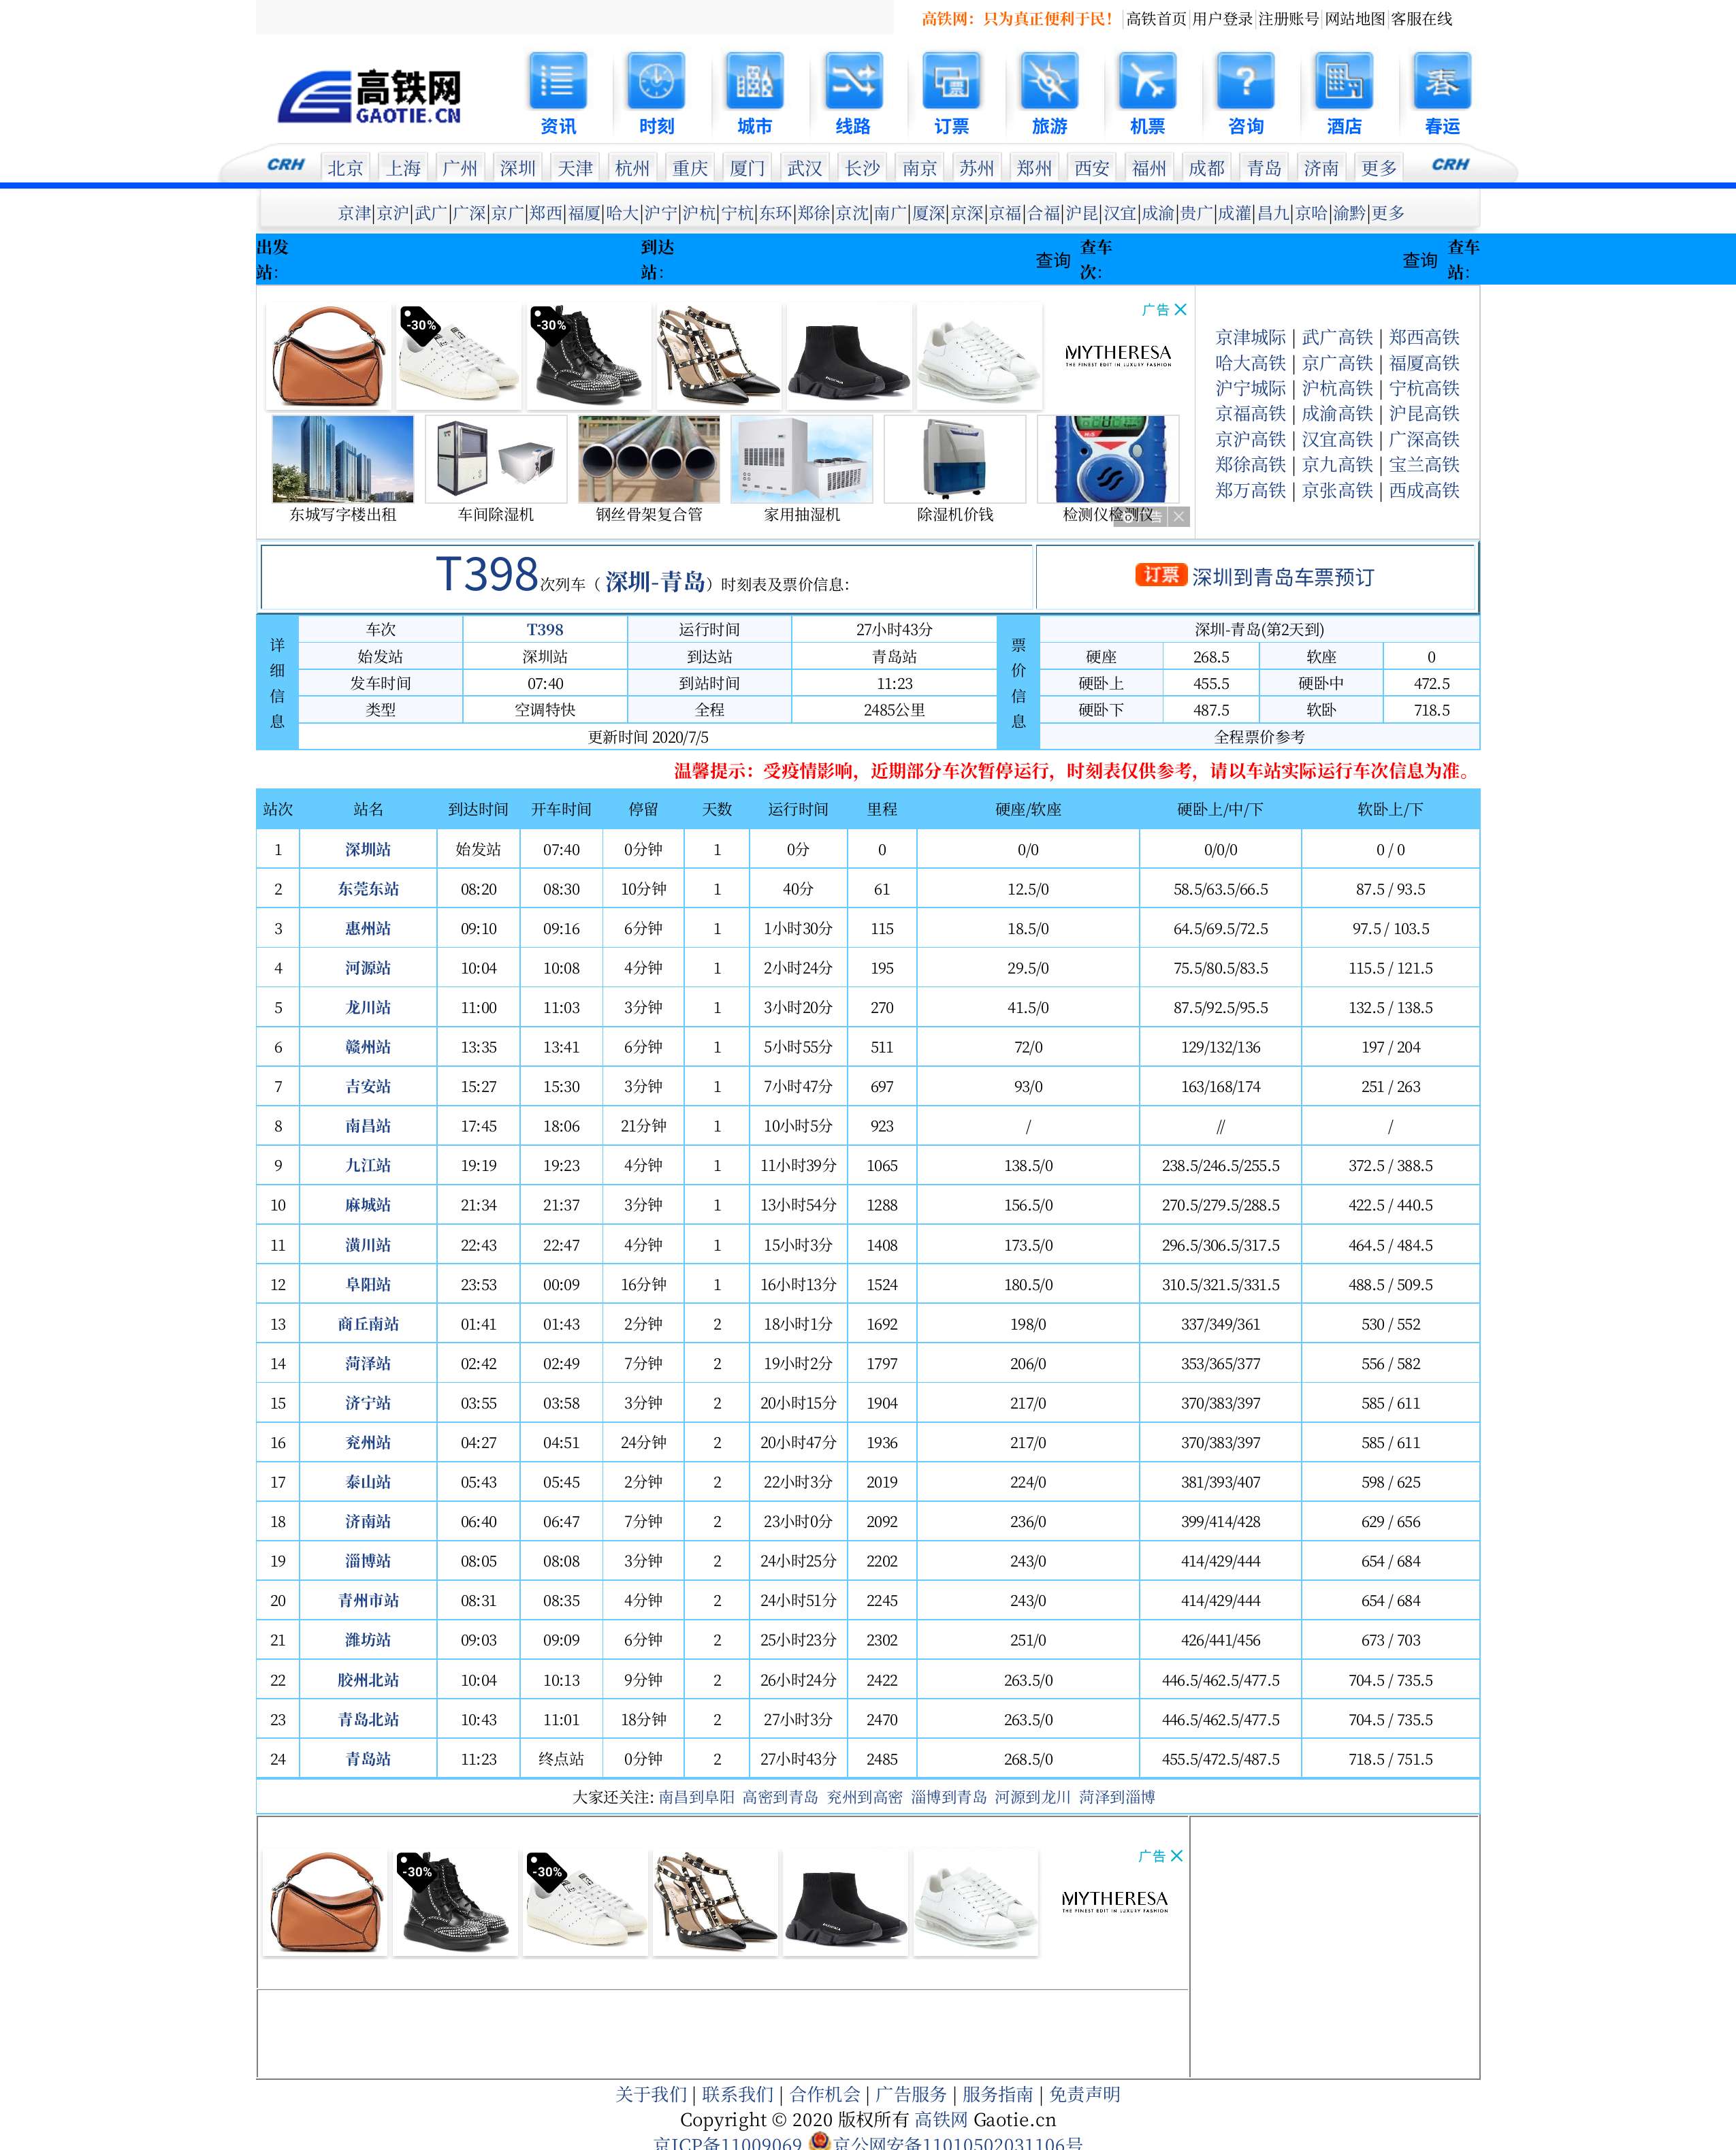Screen dimensions: 1736x2150
Task: Select 青岛 in the city tab bar
Action: click(1264, 168)
